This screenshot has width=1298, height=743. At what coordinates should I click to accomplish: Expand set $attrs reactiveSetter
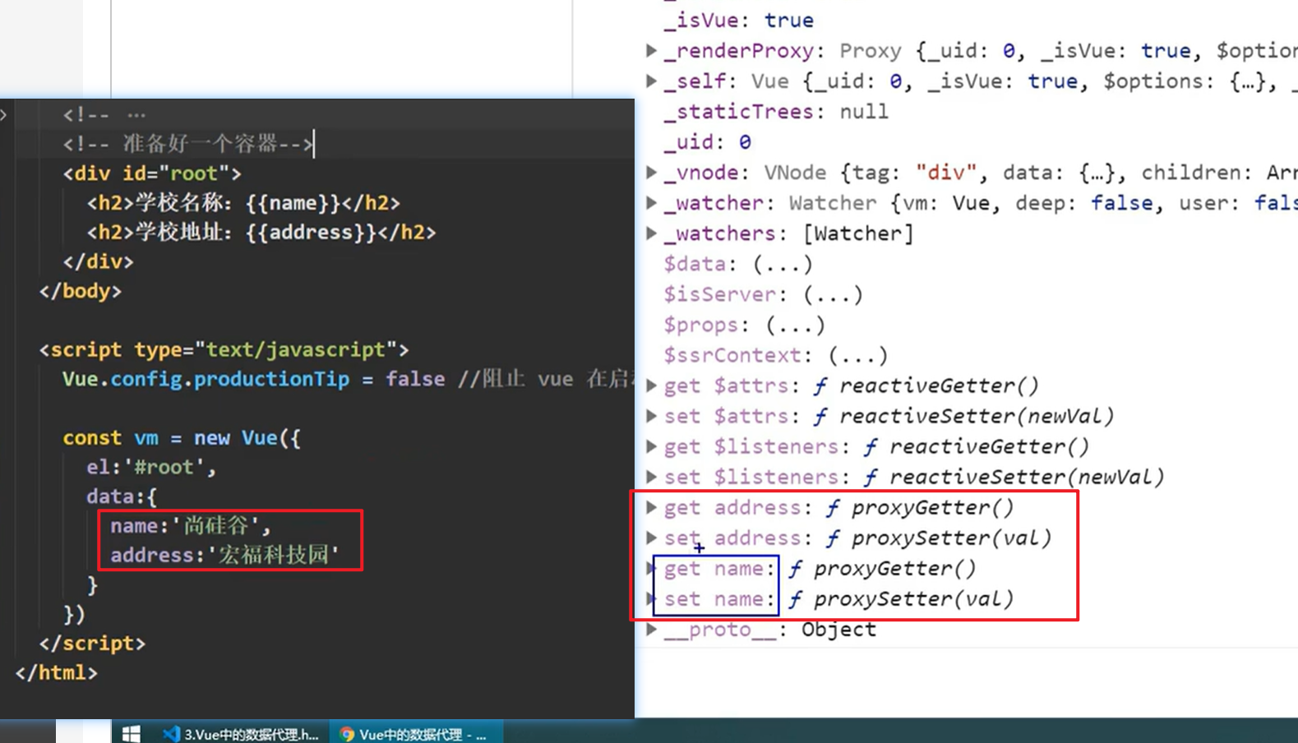pyautogui.click(x=651, y=416)
